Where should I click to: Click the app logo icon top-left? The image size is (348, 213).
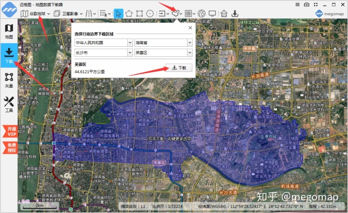point(9,10)
